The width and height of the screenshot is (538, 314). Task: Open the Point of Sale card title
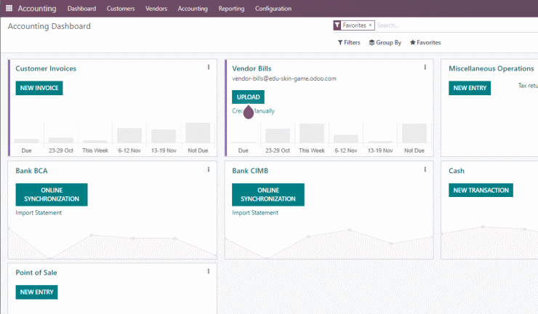36,273
